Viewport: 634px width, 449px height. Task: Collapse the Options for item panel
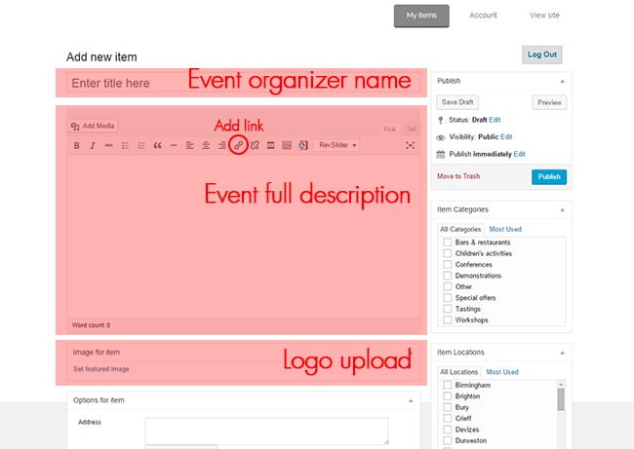(x=411, y=401)
